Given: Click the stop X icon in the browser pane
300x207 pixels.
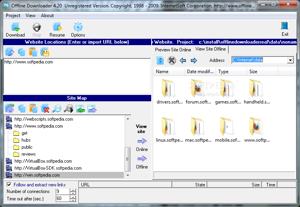Looking at the screenshot, I should coord(172,60).
